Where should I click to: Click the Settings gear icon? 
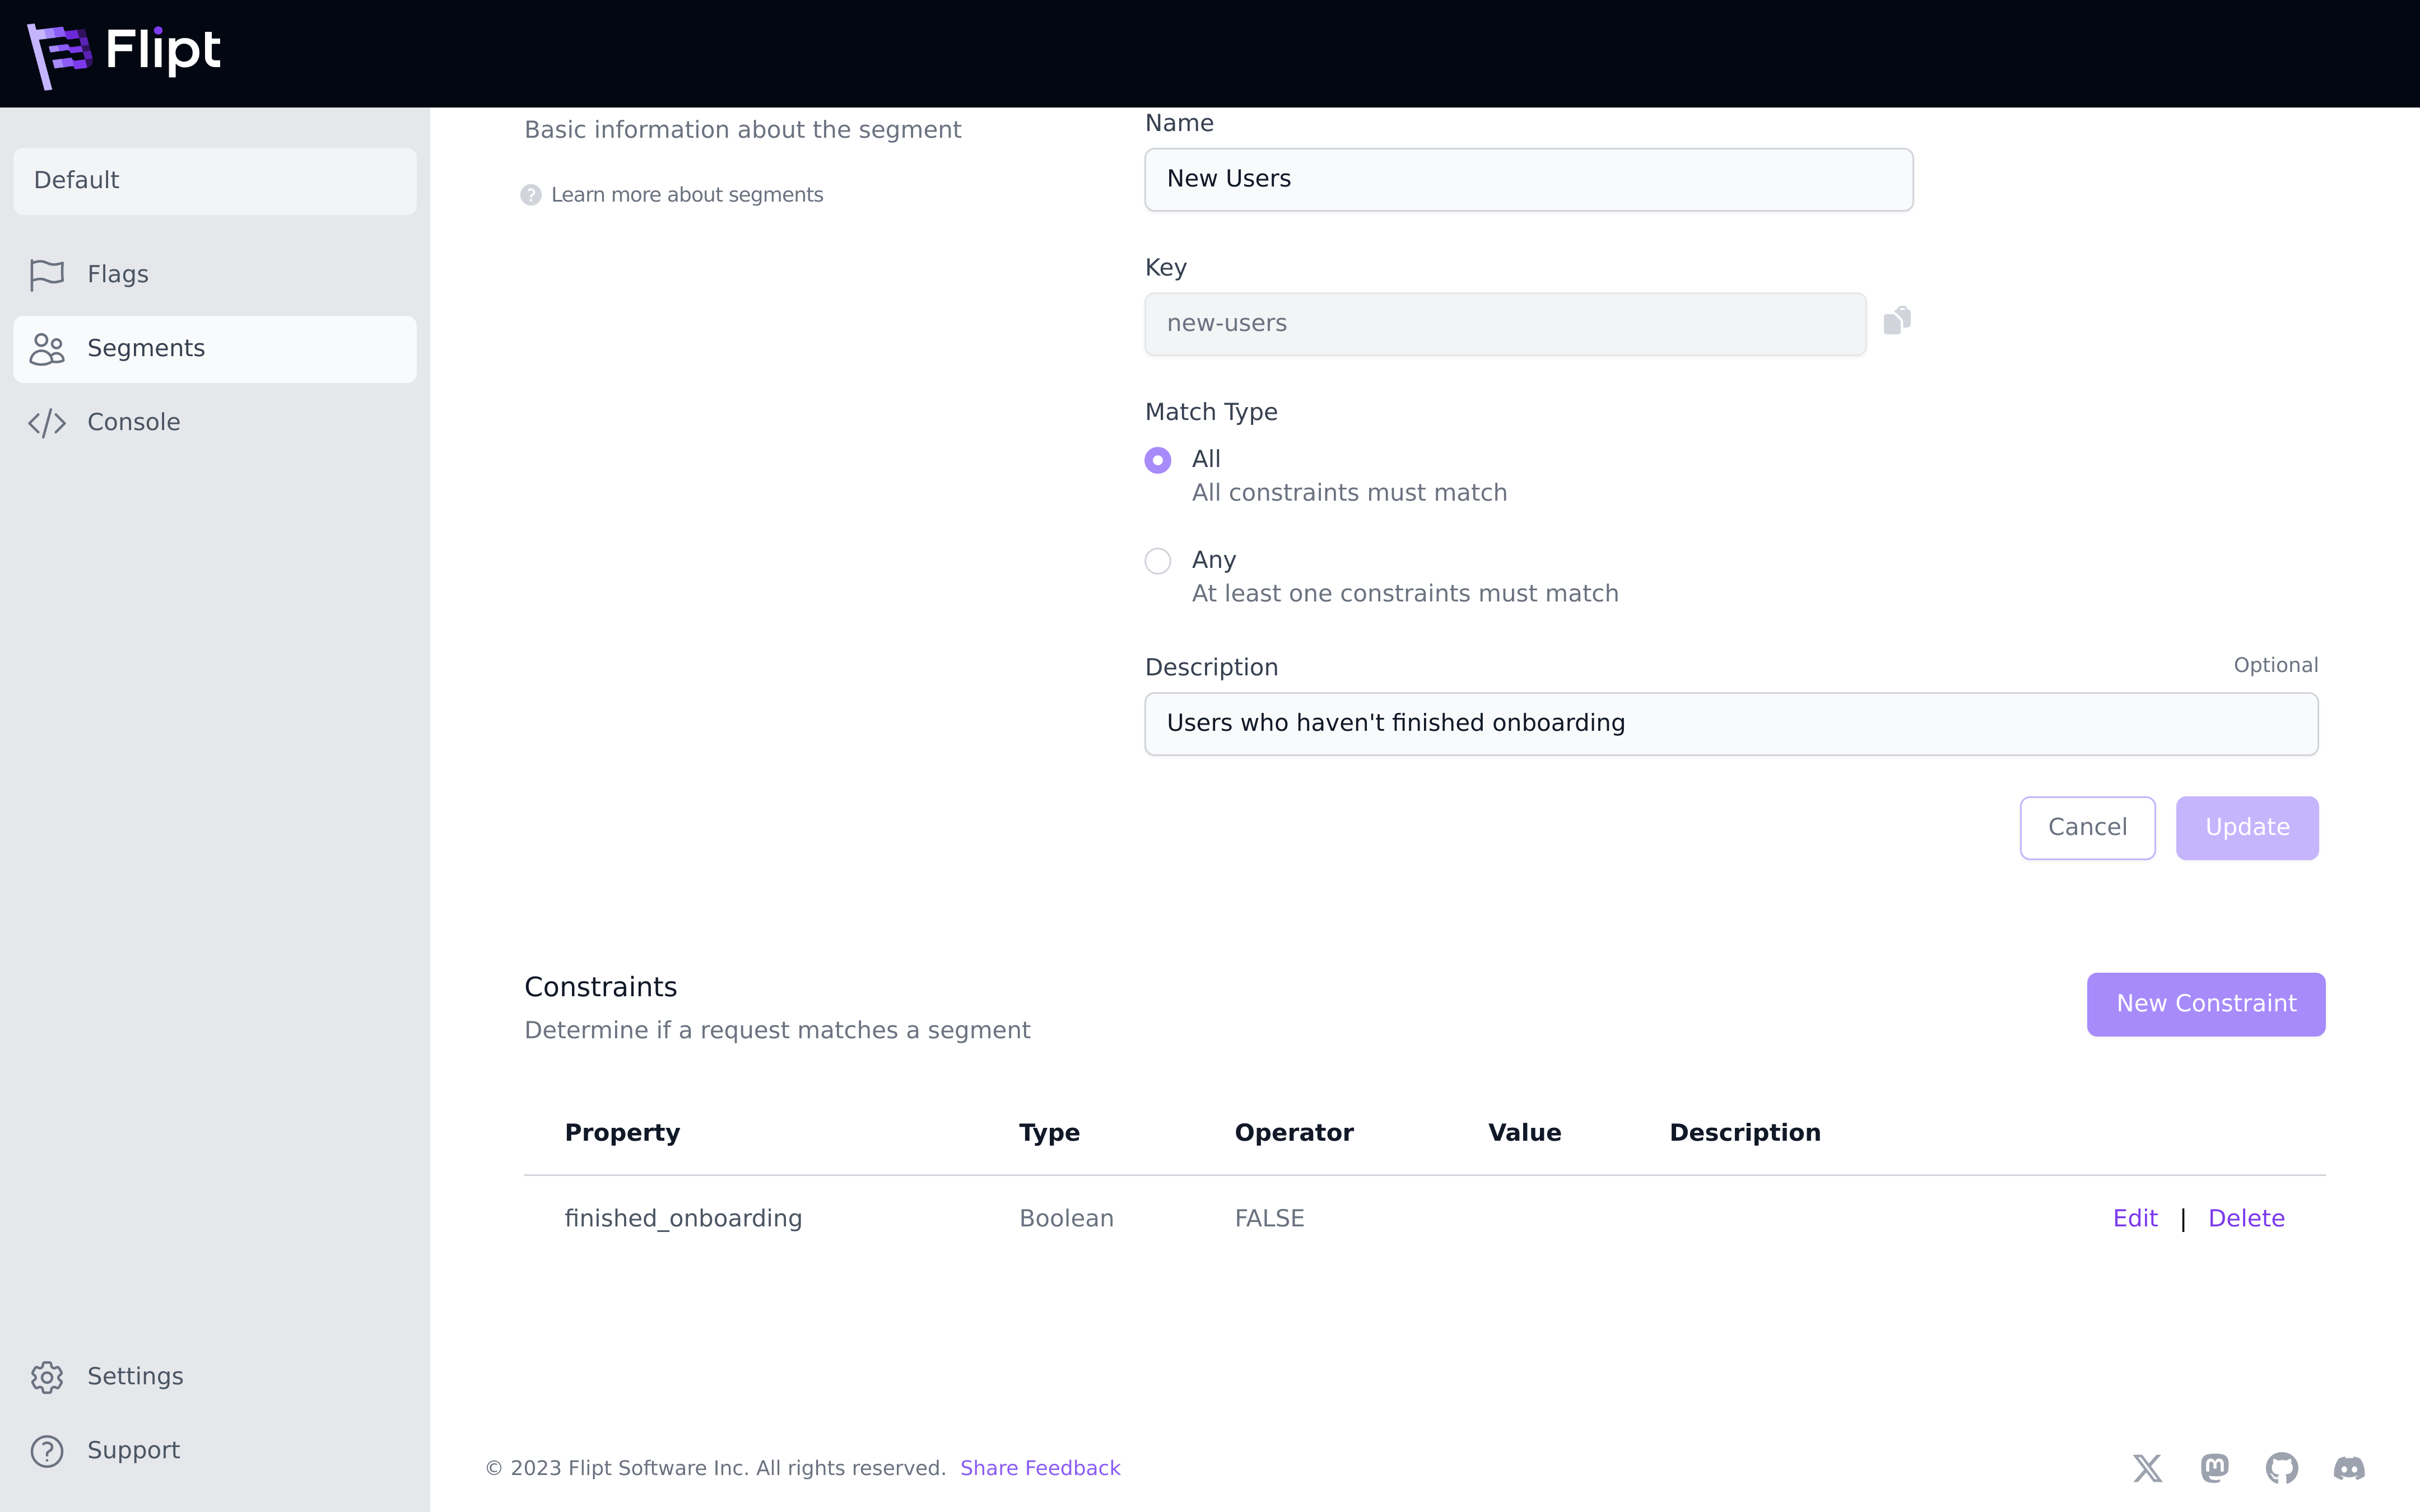click(x=47, y=1377)
